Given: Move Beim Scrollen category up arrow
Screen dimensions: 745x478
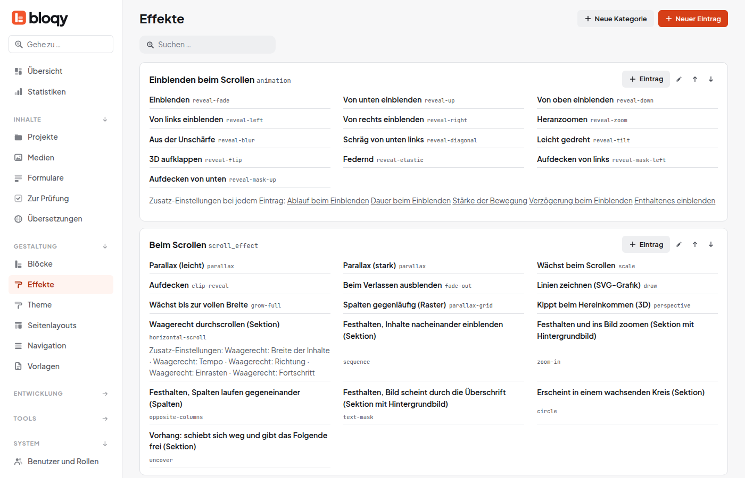Looking at the screenshot, I should point(694,244).
